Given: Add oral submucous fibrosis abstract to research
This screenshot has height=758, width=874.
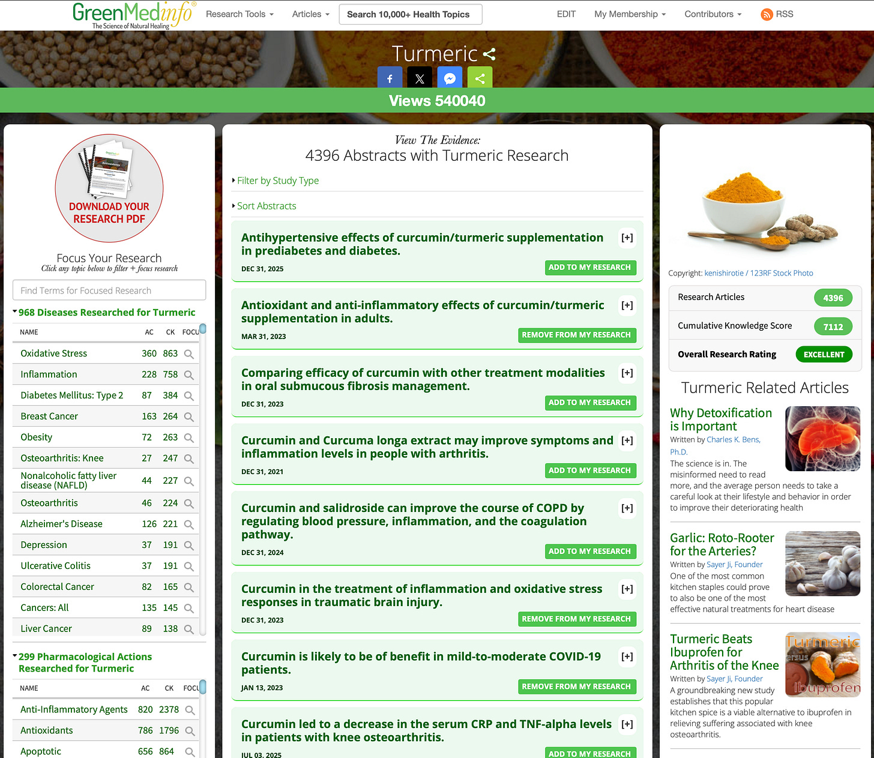Looking at the screenshot, I should pos(590,403).
